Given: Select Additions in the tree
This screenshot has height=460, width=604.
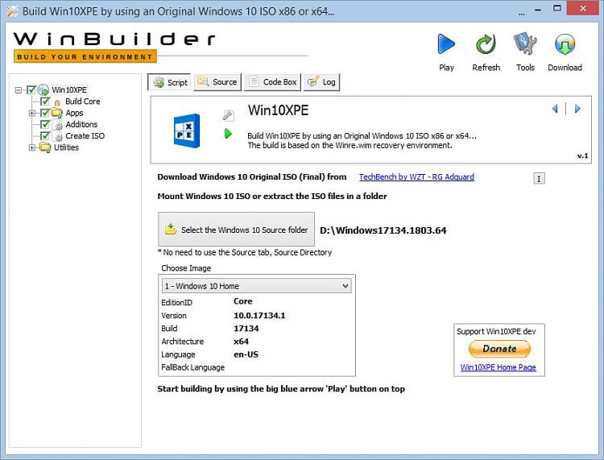Looking at the screenshot, I should pos(81,124).
